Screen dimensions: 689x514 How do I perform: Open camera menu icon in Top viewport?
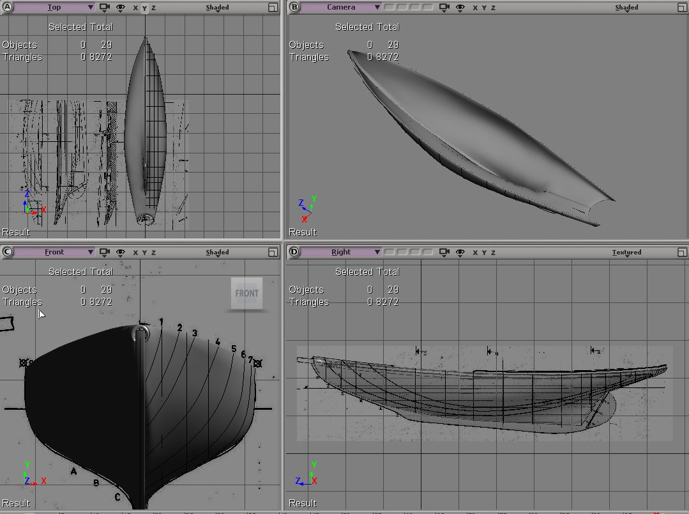tap(105, 8)
